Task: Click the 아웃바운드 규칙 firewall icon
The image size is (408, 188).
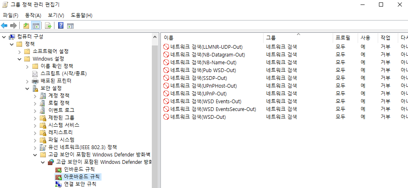Action: click(x=58, y=177)
